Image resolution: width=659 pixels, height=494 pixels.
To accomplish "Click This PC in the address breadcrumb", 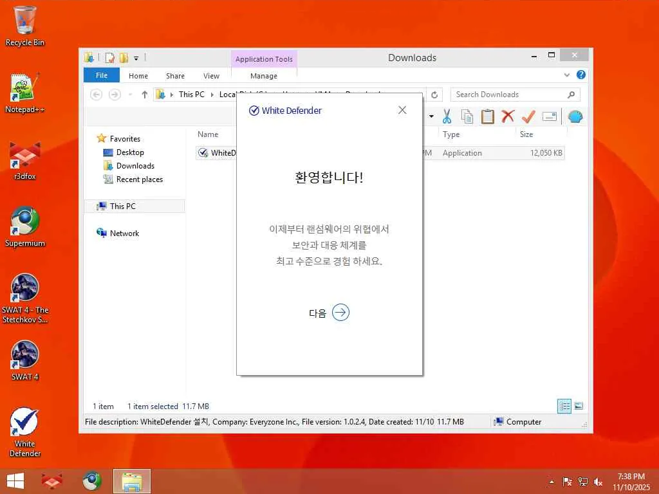I will coord(191,95).
